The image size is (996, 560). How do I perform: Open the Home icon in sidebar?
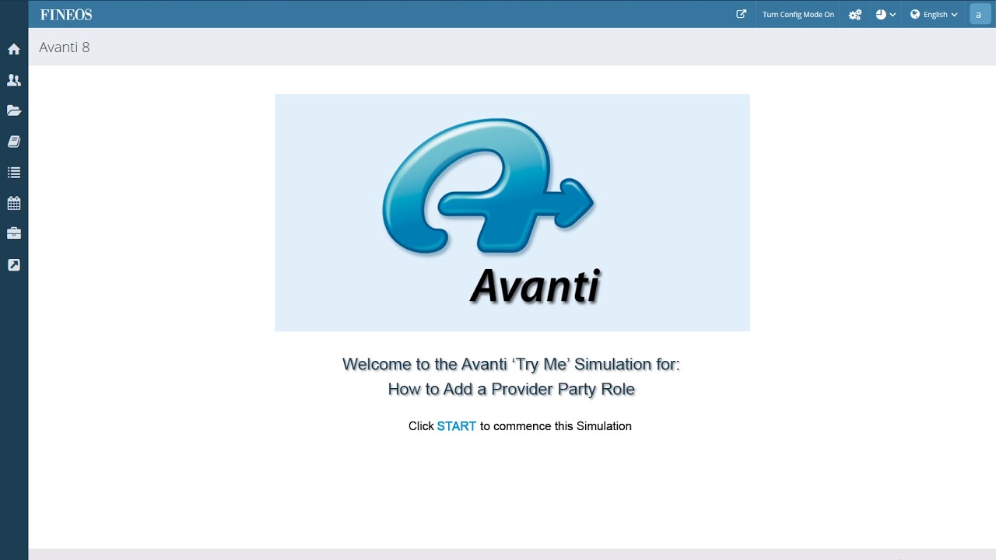pos(14,49)
